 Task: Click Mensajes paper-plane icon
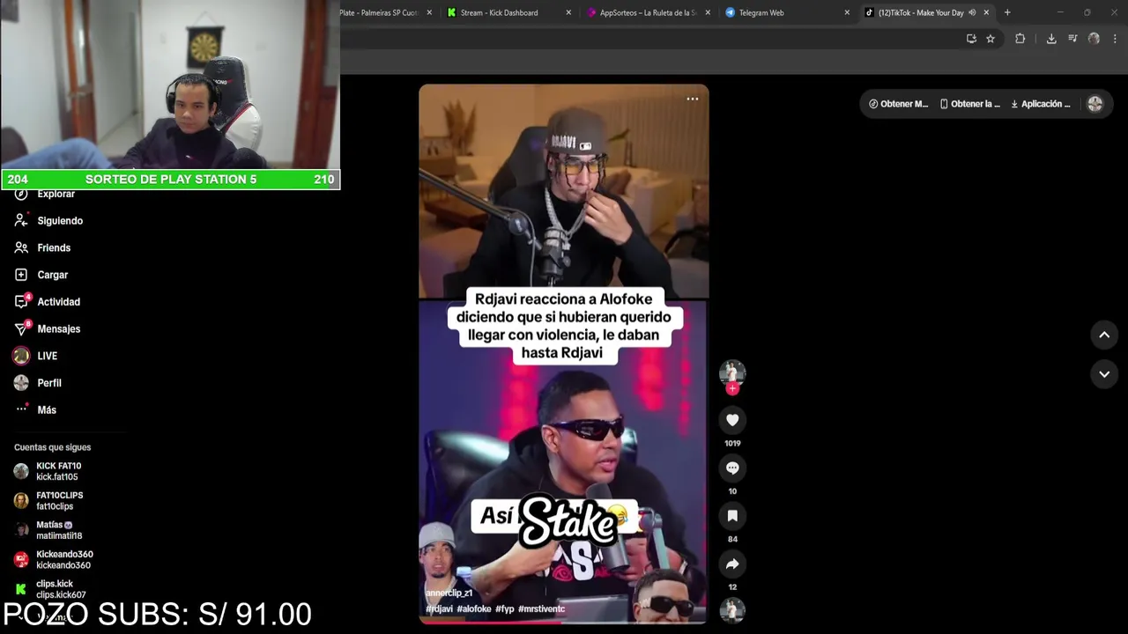click(x=21, y=328)
